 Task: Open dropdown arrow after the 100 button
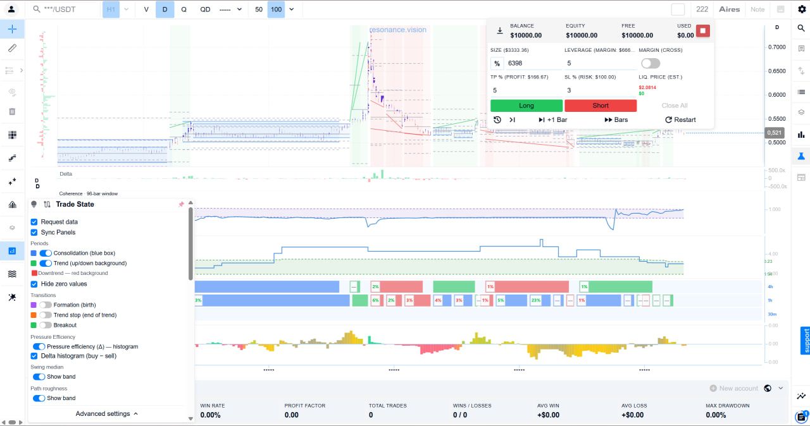tap(291, 9)
